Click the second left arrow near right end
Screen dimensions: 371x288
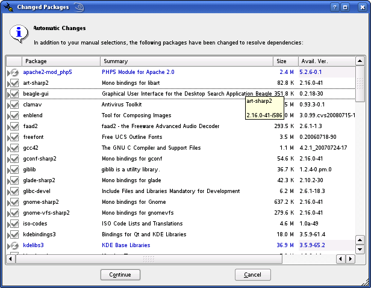[x=341, y=259]
